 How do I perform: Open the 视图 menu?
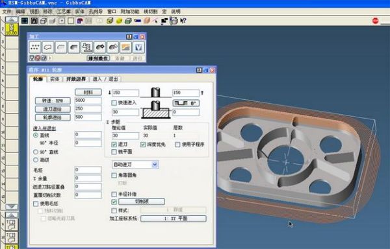tap(34, 12)
